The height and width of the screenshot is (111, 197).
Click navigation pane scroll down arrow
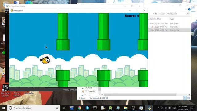(x=99, y=95)
